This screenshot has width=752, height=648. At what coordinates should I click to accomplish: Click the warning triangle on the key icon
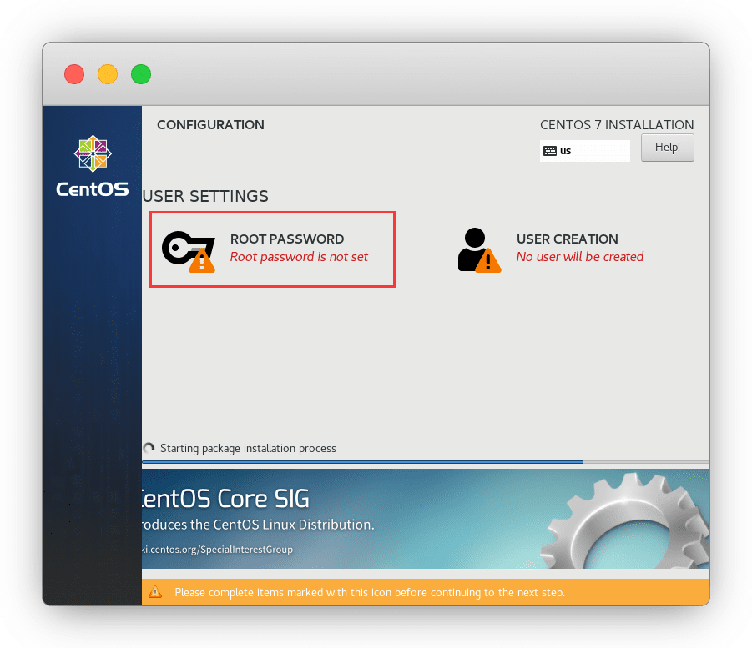[201, 261]
